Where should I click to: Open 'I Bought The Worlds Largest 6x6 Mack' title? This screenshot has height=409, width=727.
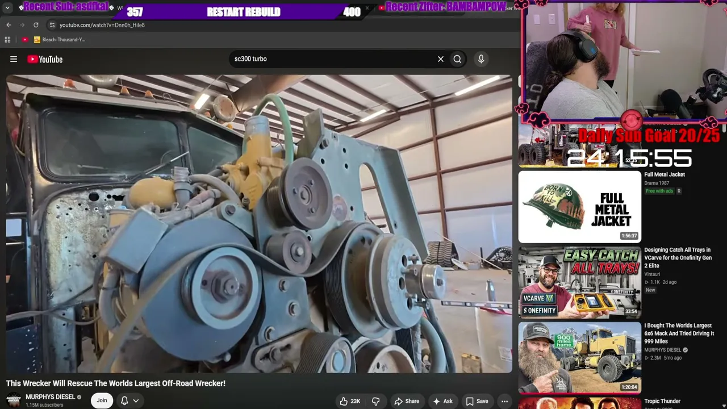pos(679,333)
